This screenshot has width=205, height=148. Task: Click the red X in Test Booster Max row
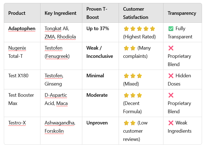click(x=171, y=95)
